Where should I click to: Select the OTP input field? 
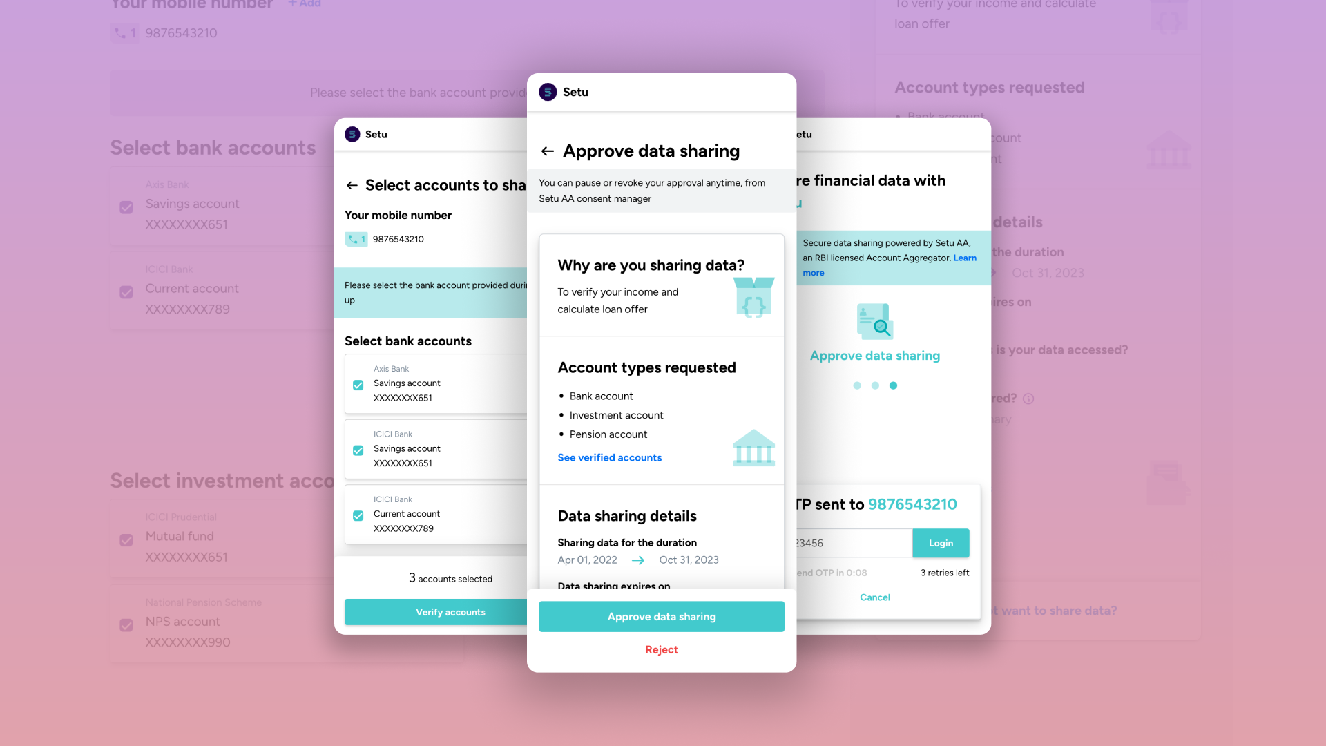click(847, 543)
